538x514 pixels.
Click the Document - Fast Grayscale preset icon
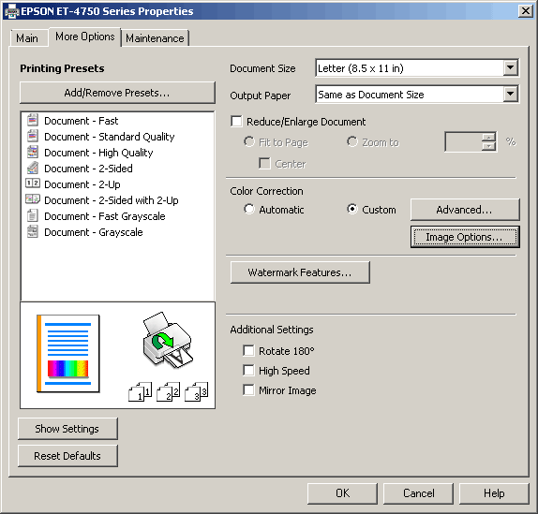[x=33, y=215]
